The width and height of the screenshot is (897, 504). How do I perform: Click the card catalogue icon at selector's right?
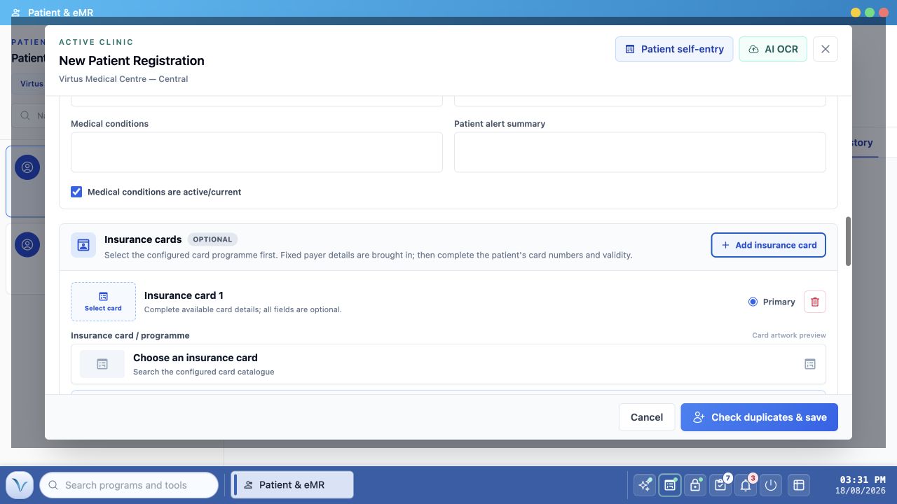click(x=809, y=364)
